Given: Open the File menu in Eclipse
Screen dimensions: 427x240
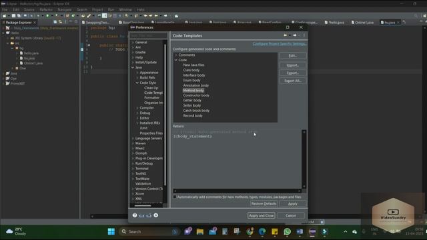Looking at the screenshot, I should [5, 9].
